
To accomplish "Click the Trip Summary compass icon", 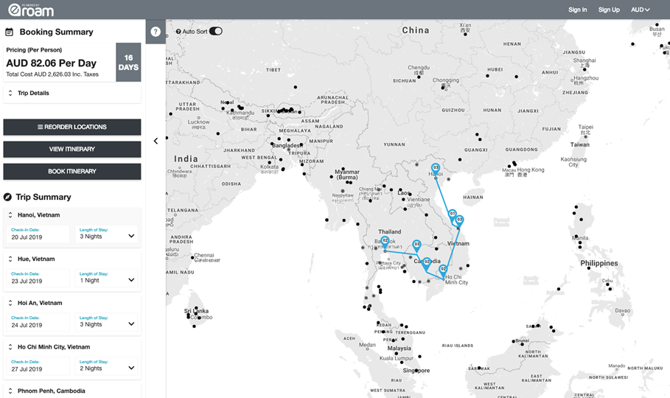I will [7, 197].
